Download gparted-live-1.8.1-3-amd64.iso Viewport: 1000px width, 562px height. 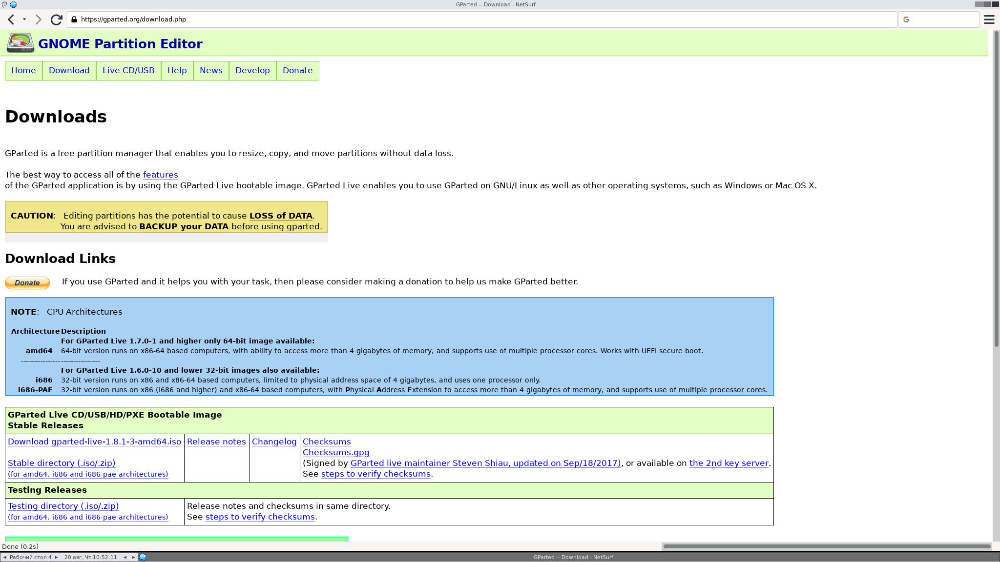coord(94,442)
